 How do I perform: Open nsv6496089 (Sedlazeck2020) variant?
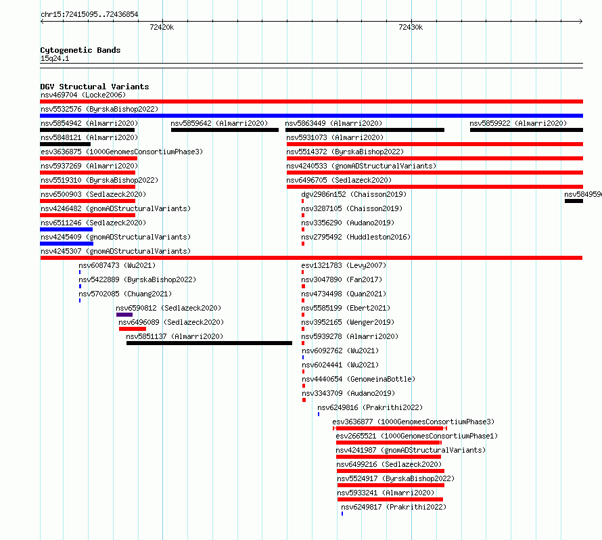tap(171, 322)
